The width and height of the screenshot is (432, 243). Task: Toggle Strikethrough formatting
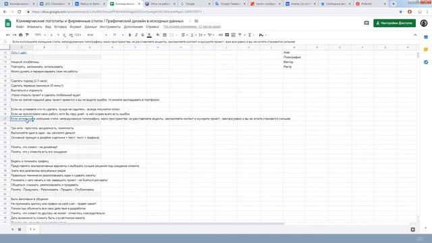click(142, 35)
